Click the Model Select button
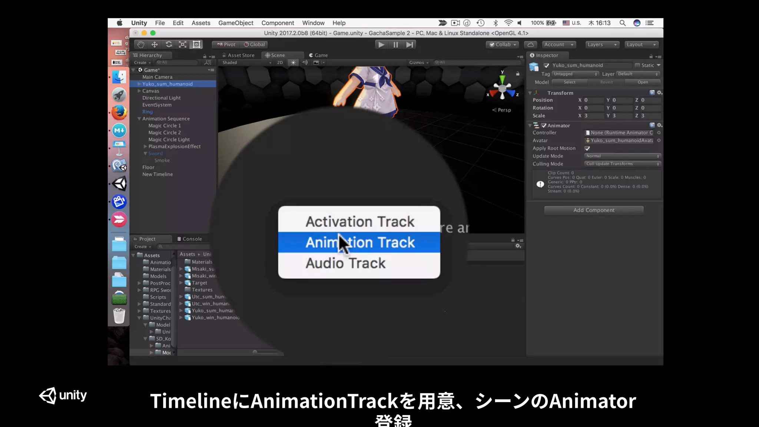Viewport: 759px width, 427px height. [570, 82]
